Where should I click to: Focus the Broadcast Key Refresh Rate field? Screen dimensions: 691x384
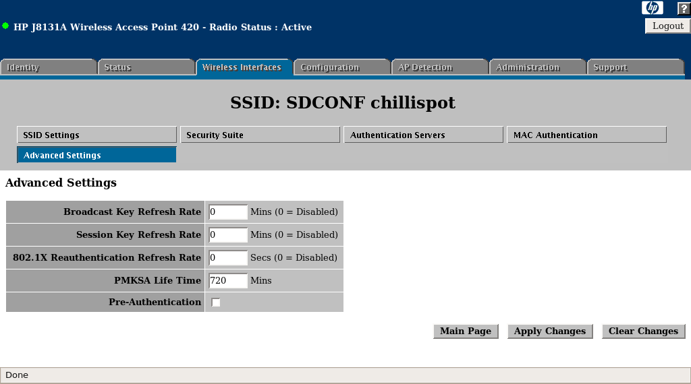click(x=228, y=212)
